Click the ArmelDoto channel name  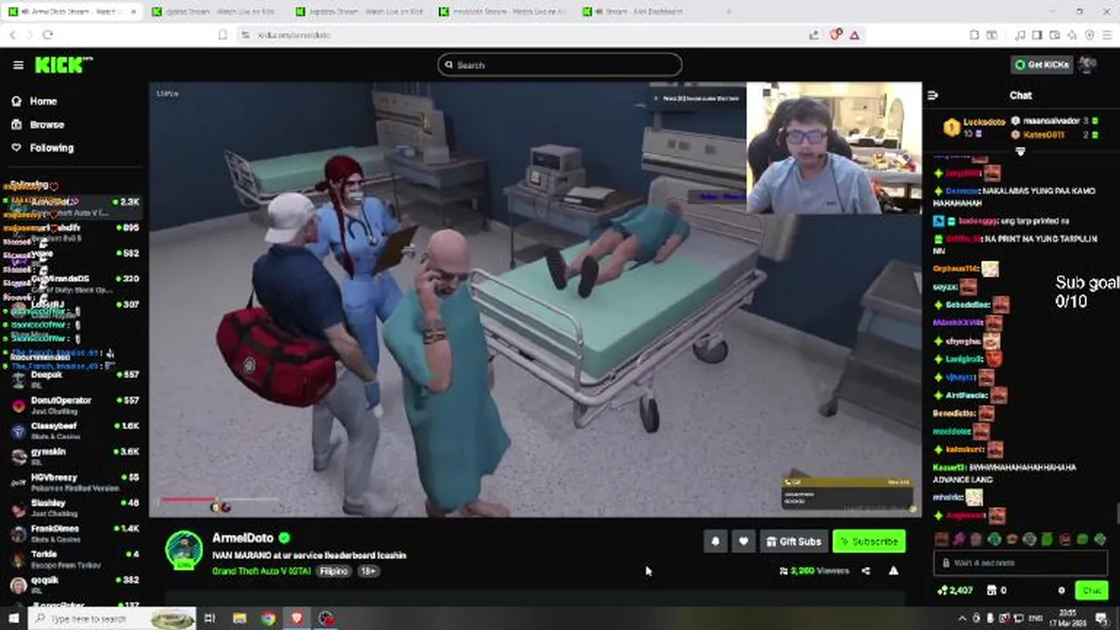pos(242,538)
